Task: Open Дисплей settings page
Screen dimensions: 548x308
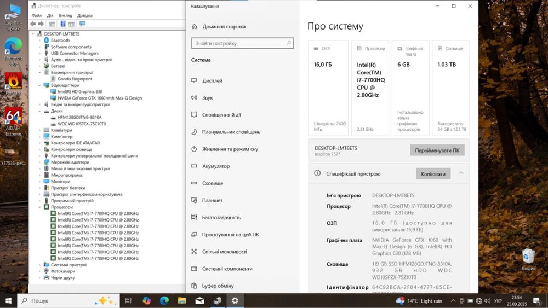Action: (212, 80)
